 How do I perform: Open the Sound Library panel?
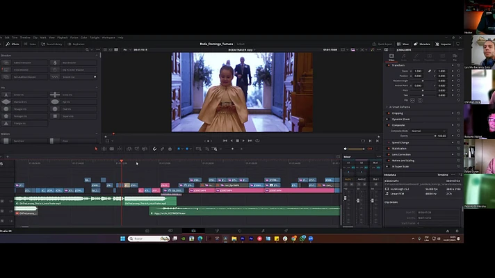tap(51, 44)
